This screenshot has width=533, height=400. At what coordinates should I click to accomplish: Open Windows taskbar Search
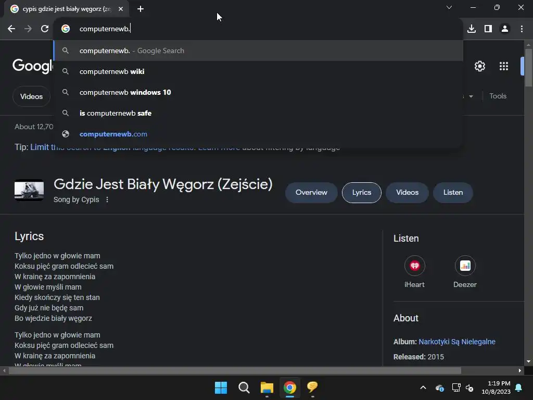coord(244,387)
